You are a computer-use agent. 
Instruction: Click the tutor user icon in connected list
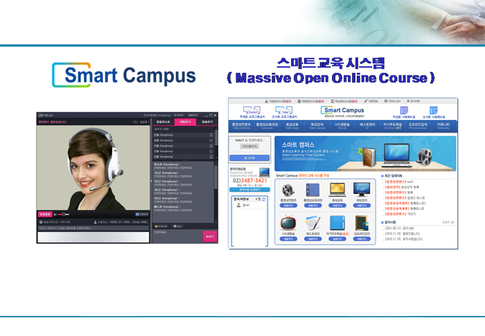[238, 206]
